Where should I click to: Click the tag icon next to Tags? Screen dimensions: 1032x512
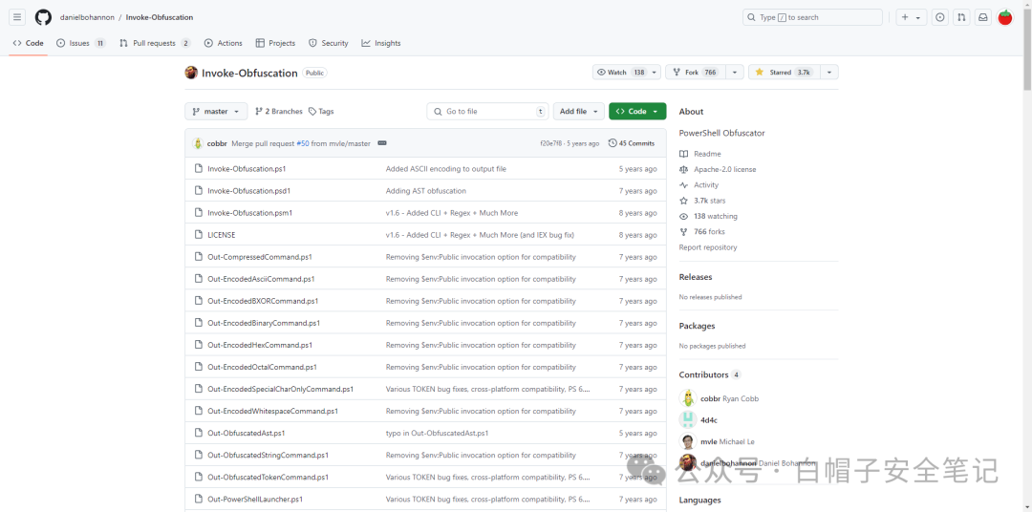[x=312, y=111]
